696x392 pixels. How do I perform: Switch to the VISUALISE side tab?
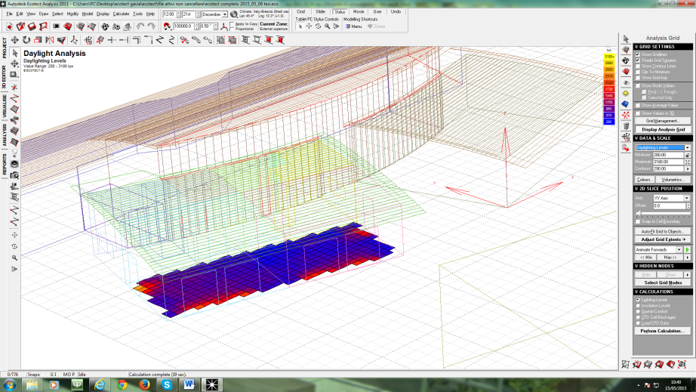[x=5, y=107]
